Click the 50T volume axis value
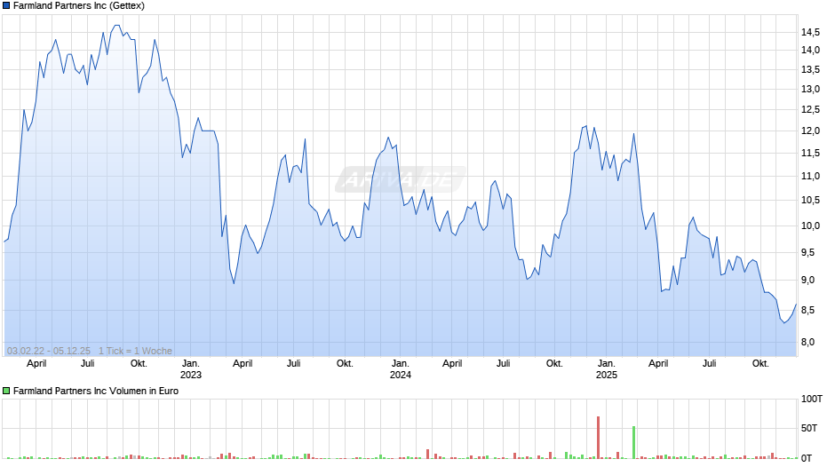 [x=809, y=428]
